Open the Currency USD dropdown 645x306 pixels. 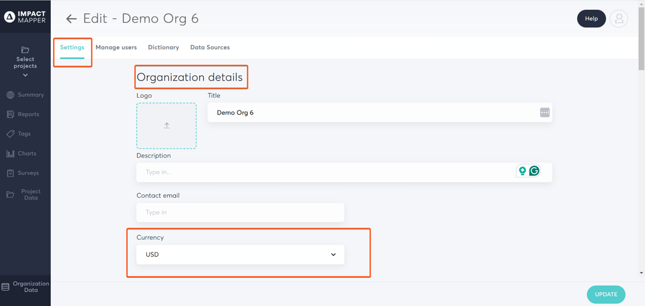click(240, 255)
